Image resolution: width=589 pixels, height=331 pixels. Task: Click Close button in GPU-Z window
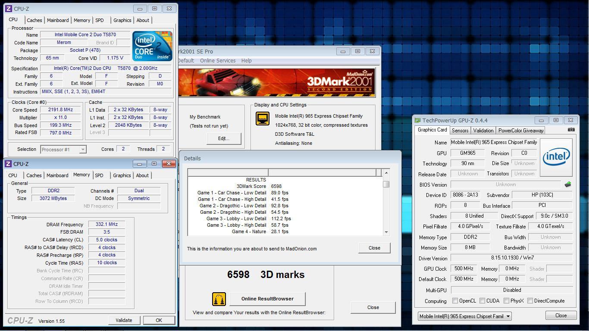561,315
